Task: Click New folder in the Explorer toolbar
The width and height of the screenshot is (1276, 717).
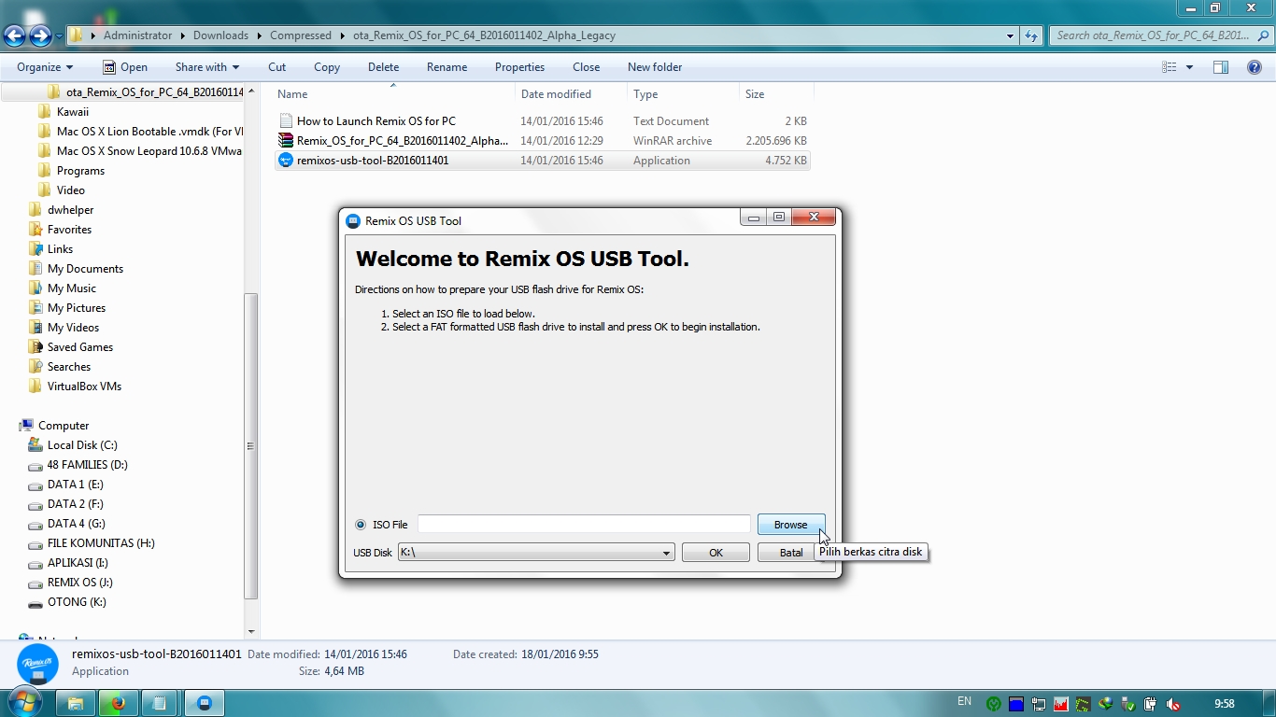Action: (655, 66)
